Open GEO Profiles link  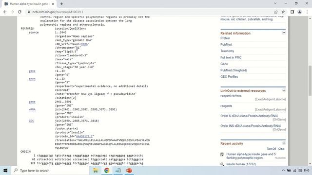point(229,77)
